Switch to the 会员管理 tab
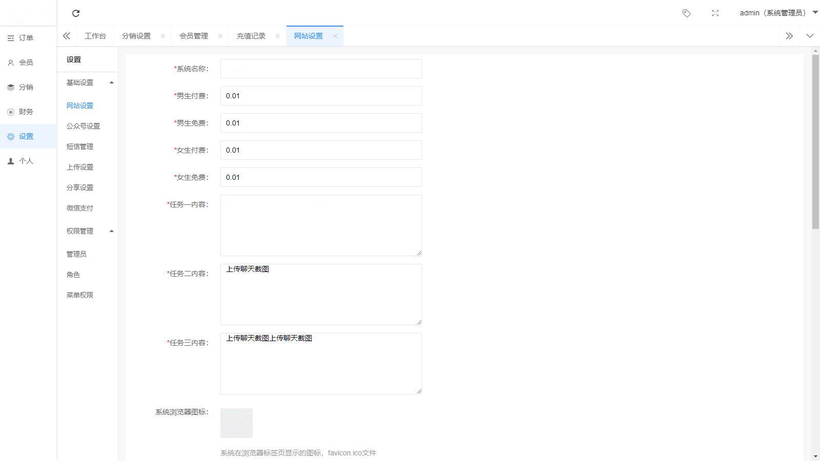 (x=194, y=36)
